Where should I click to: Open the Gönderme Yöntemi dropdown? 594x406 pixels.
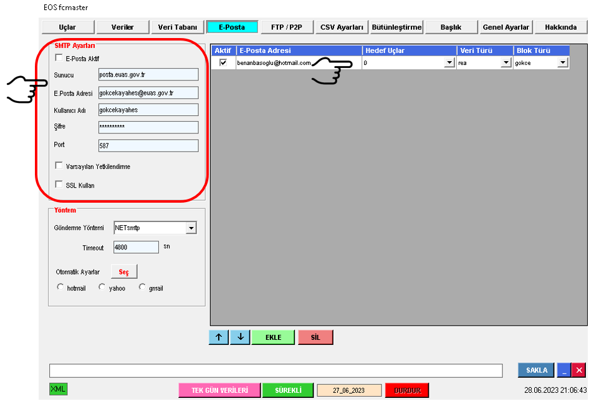[191, 228]
